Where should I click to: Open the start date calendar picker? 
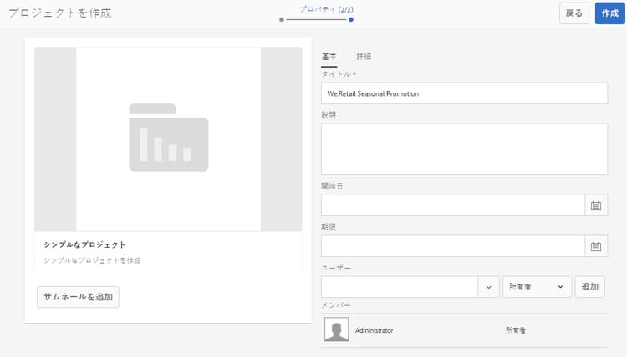pos(596,205)
